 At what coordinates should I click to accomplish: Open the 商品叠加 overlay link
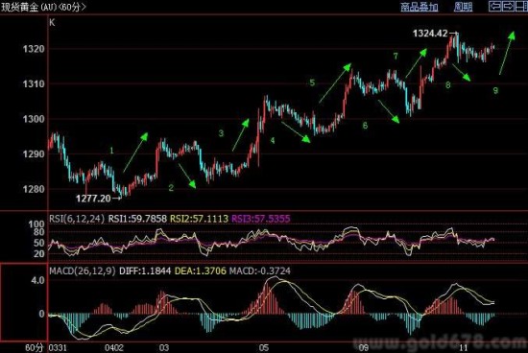[420, 7]
